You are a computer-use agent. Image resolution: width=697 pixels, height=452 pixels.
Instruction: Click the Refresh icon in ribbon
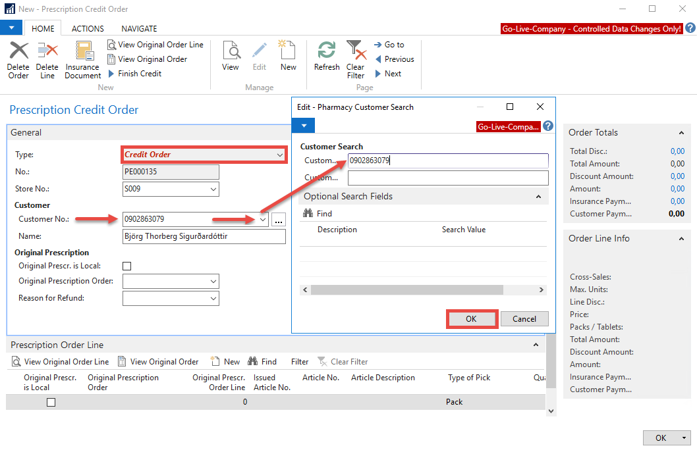327,51
